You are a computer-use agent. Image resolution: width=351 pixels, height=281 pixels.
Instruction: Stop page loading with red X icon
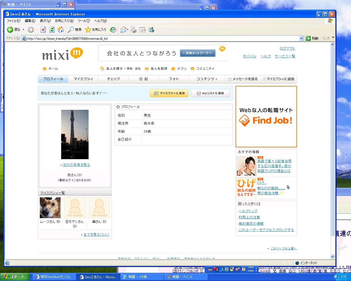coord(43,30)
